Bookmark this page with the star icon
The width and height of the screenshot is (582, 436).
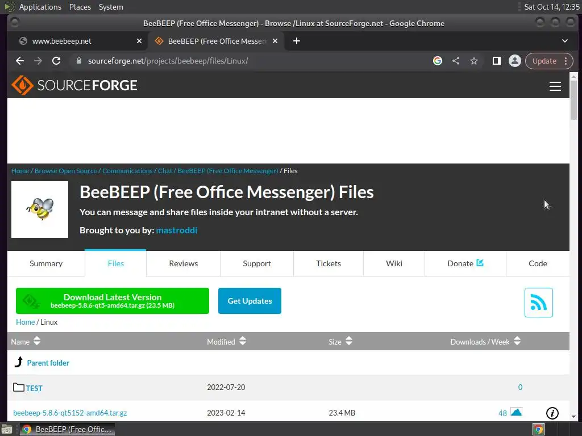[474, 61]
